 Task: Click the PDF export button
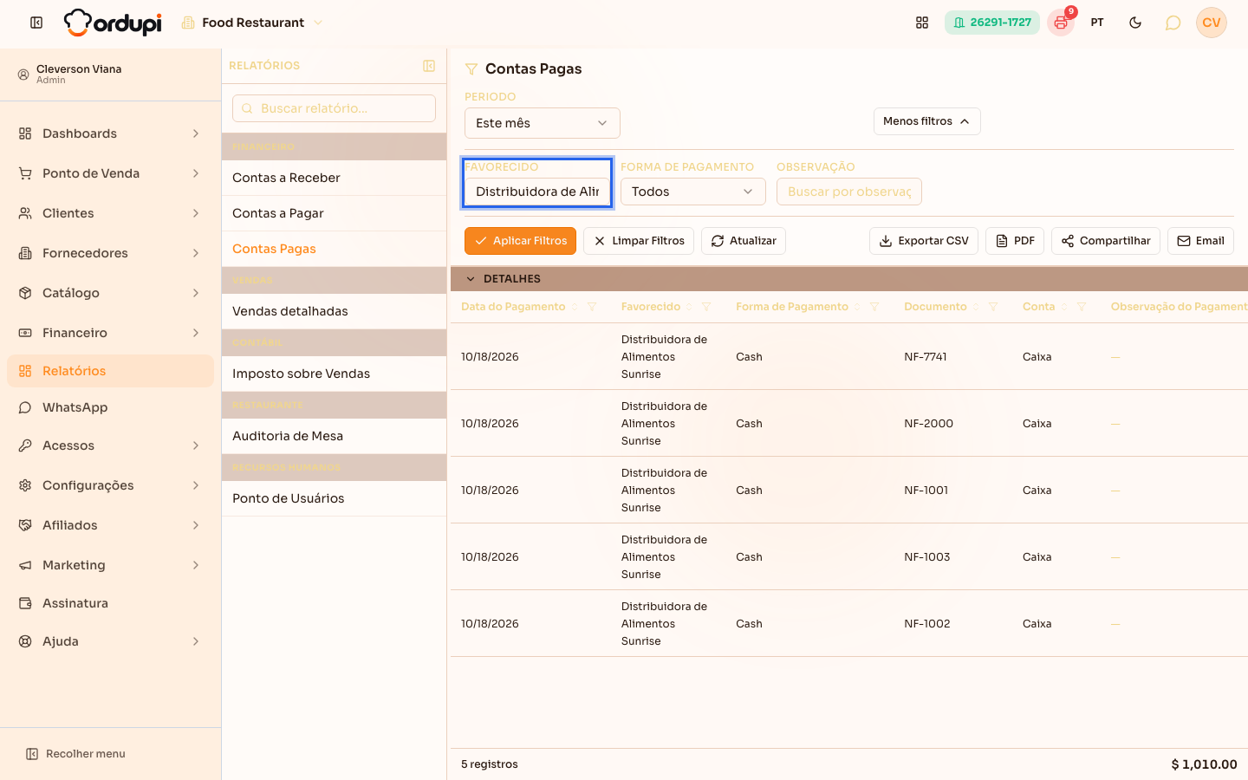click(1015, 241)
